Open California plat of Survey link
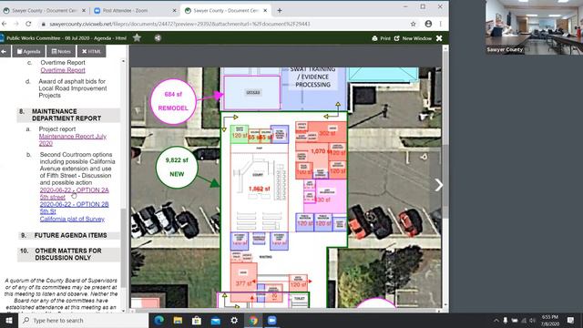This screenshot has width=583, height=328. point(72,219)
